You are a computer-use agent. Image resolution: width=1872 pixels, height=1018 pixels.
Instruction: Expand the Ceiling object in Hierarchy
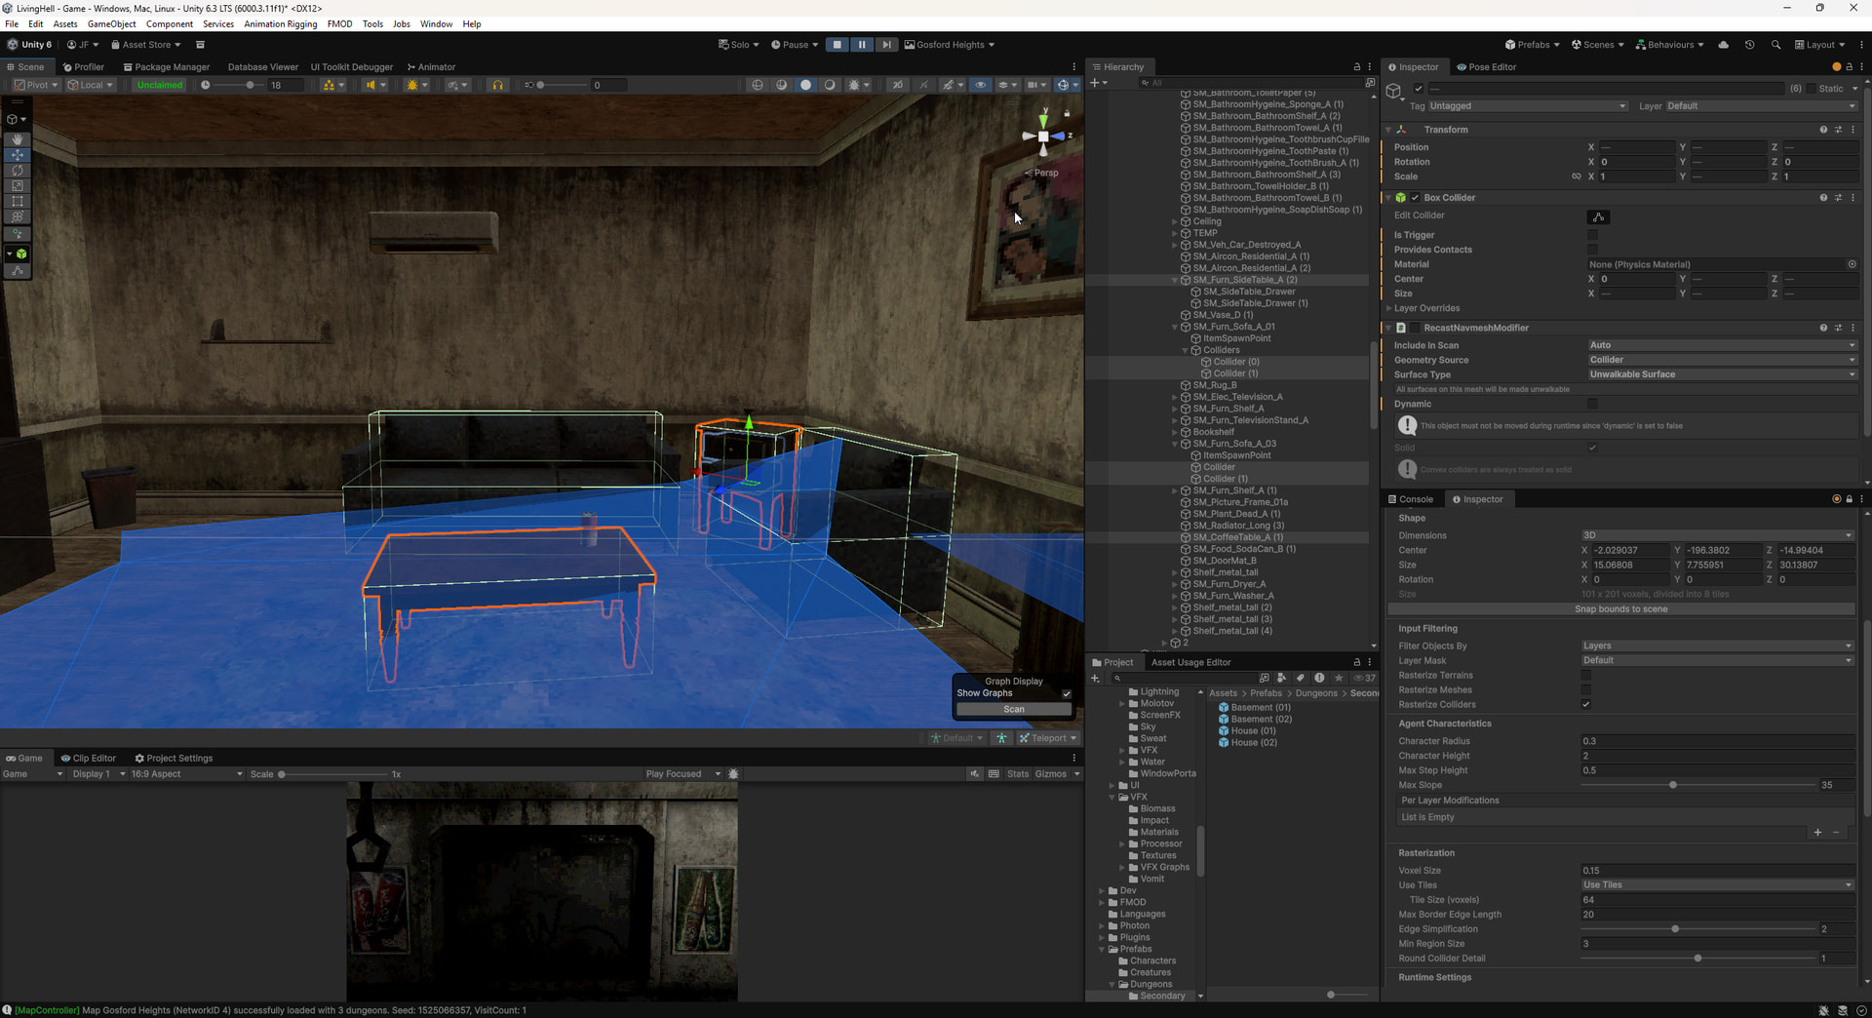(x=1174, y=221)
